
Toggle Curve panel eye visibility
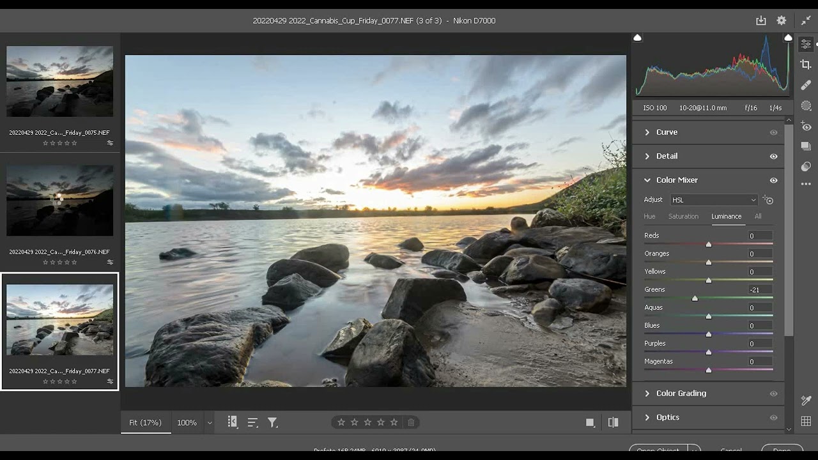(x=773, y=132)
